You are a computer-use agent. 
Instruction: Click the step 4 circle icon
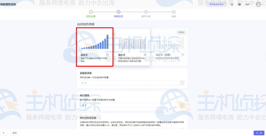tap(174, 12)
